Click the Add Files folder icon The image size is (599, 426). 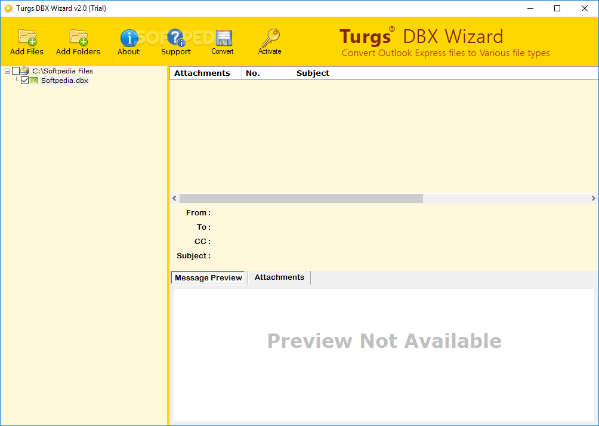coord(27,38)
